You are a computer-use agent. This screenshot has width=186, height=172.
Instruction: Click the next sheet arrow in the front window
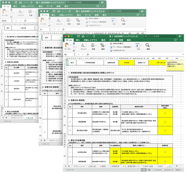click(x=69, y=166)
